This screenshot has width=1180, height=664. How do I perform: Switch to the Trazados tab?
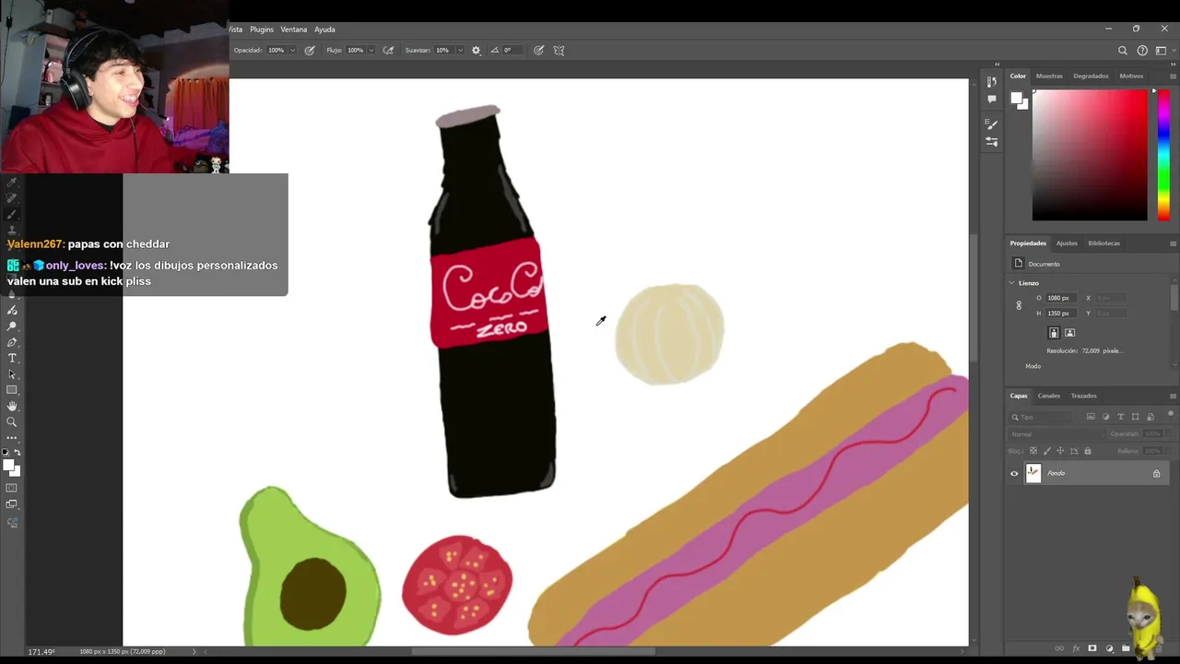coord(1083,397)
